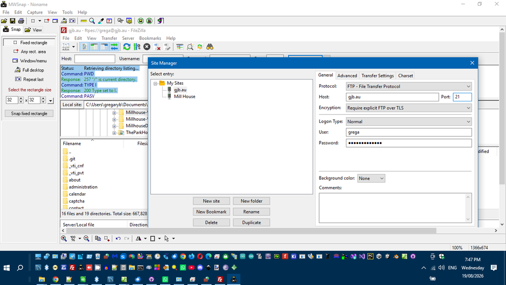
Task: Snap full desktop from the toolbar icon
Action: (x=64, y=21)
